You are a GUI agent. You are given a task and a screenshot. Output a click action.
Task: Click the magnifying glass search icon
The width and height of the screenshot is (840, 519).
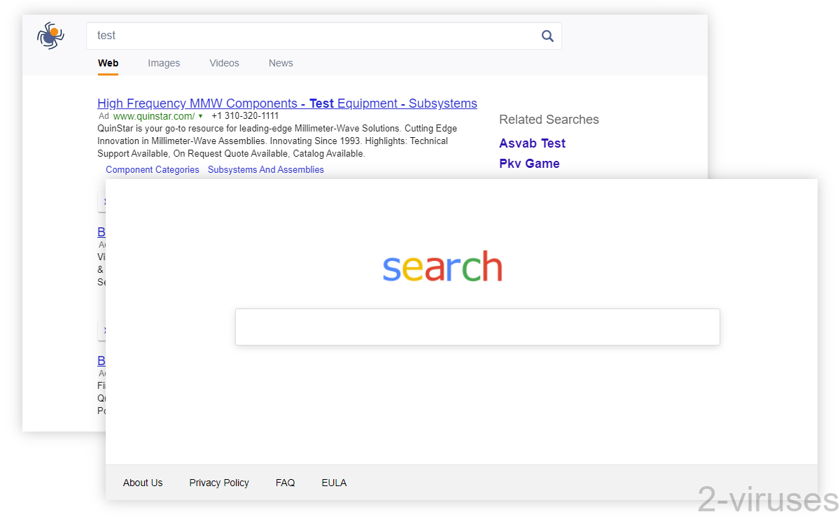pos(547,35)
